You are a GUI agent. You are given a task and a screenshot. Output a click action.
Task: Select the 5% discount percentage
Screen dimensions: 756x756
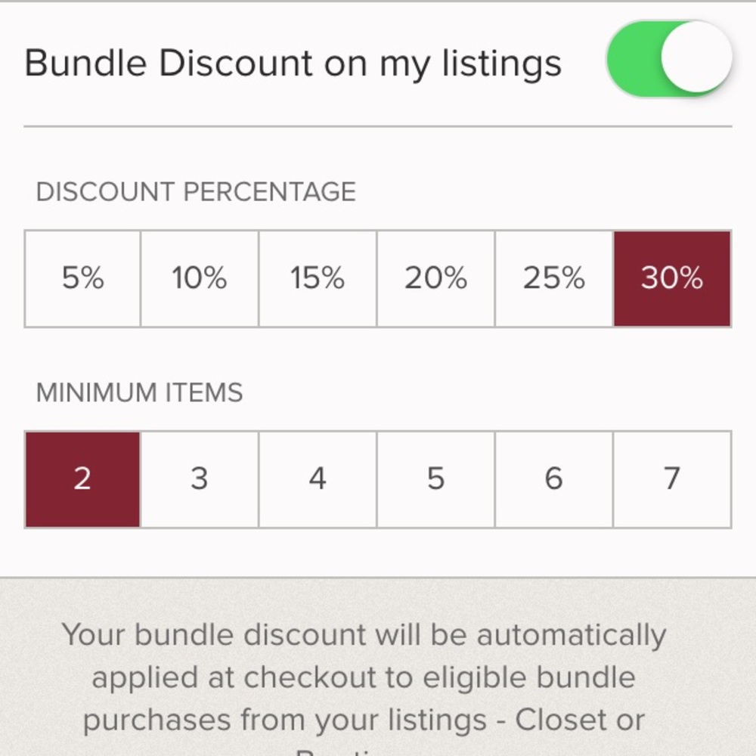tap(82, 277)
